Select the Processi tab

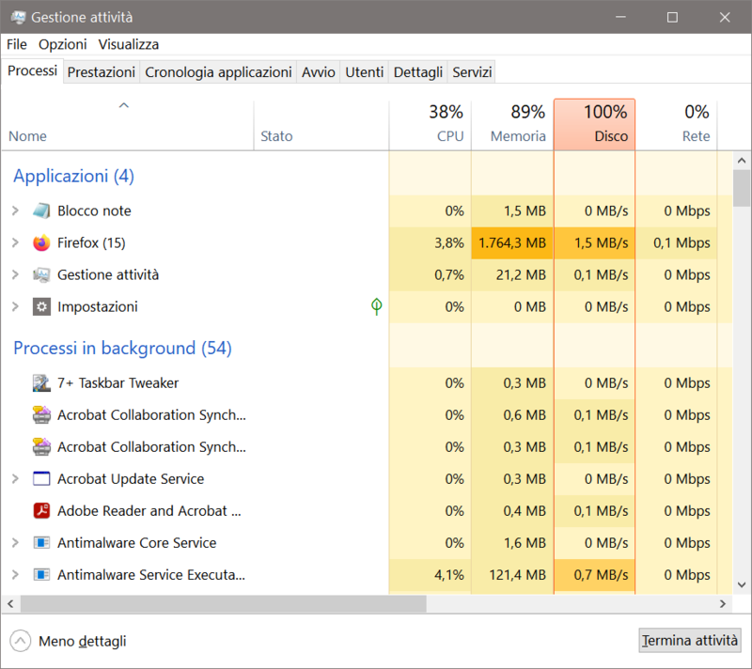point(32,70)
